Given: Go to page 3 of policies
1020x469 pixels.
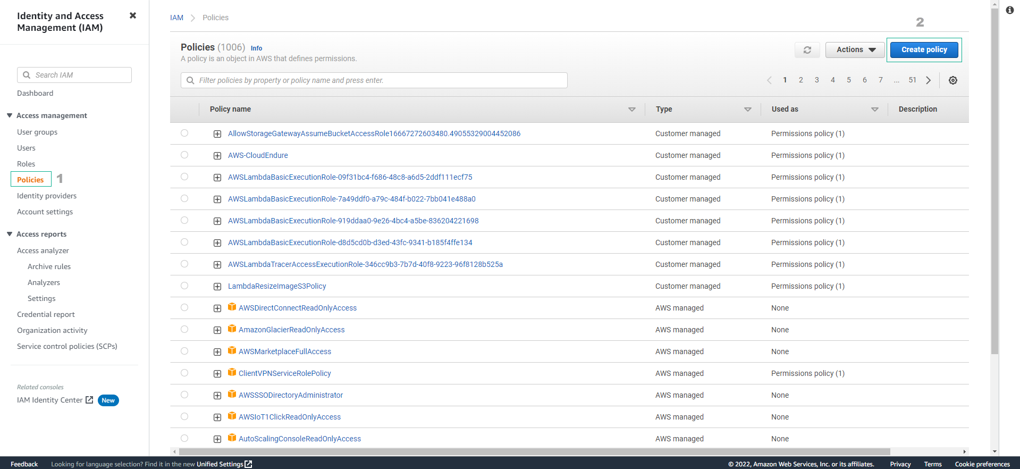Looking at the screenshot, I should click(817, 80).
